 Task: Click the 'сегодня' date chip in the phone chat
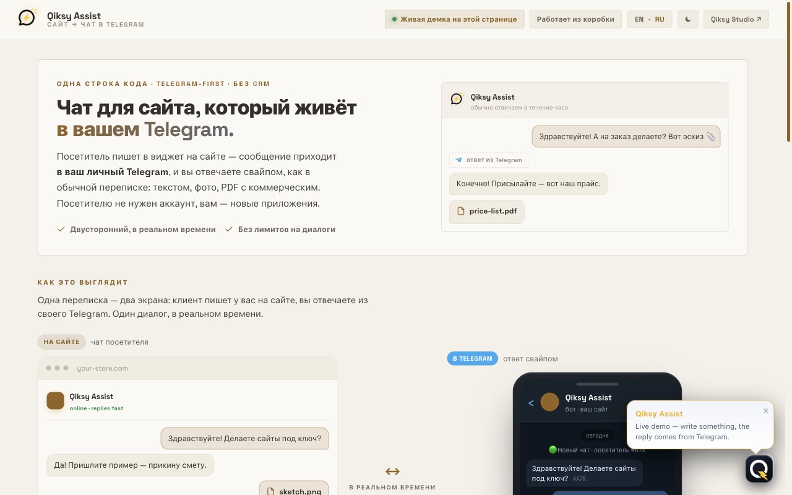click(x=597, y=436)
